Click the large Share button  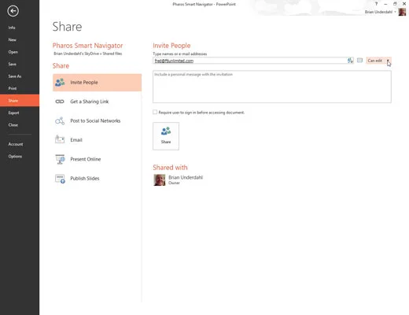point(166,136)
